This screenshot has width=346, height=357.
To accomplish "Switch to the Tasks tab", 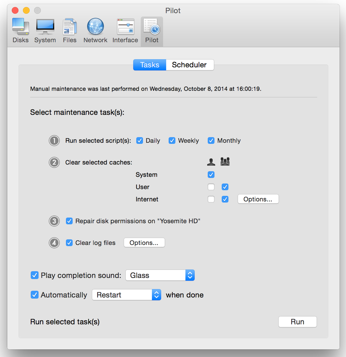I will pos(150,65).
